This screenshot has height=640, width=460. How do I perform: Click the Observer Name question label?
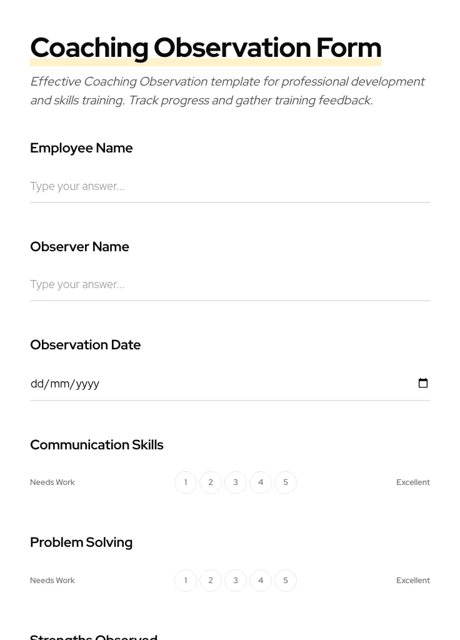pos(79,247)
